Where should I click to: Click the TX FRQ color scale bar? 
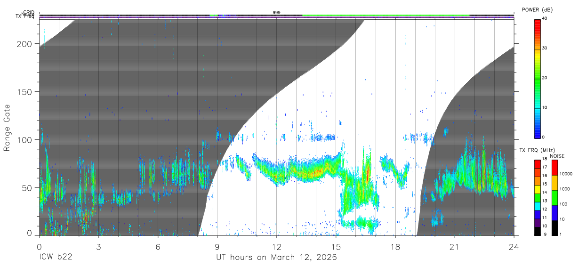point(538,198)
